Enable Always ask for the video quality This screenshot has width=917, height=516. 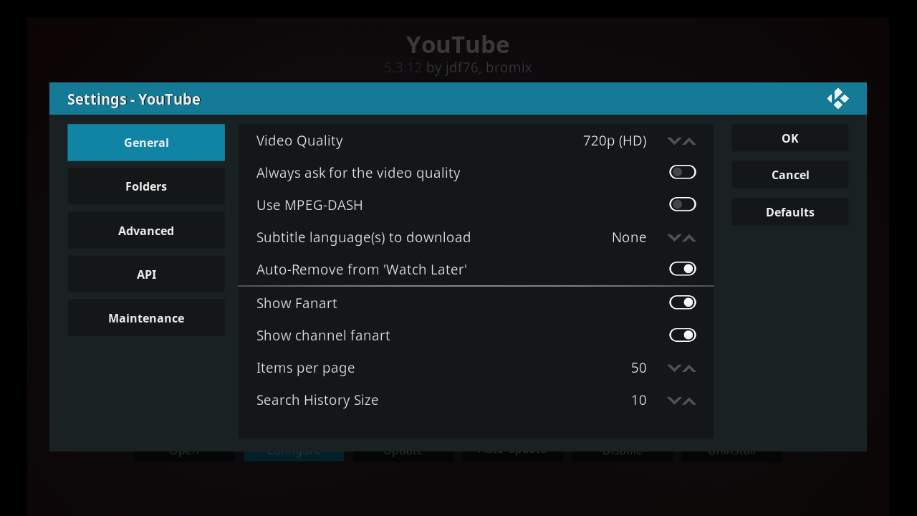coord(682,171)
